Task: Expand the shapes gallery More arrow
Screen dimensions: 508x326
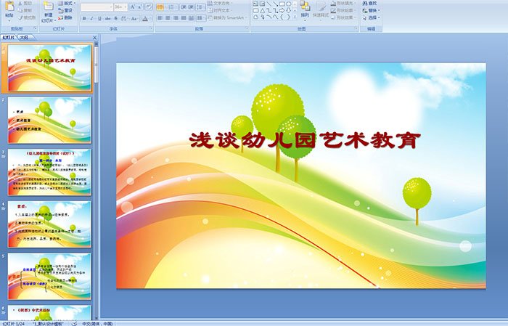Action: [x=295, y=17]
